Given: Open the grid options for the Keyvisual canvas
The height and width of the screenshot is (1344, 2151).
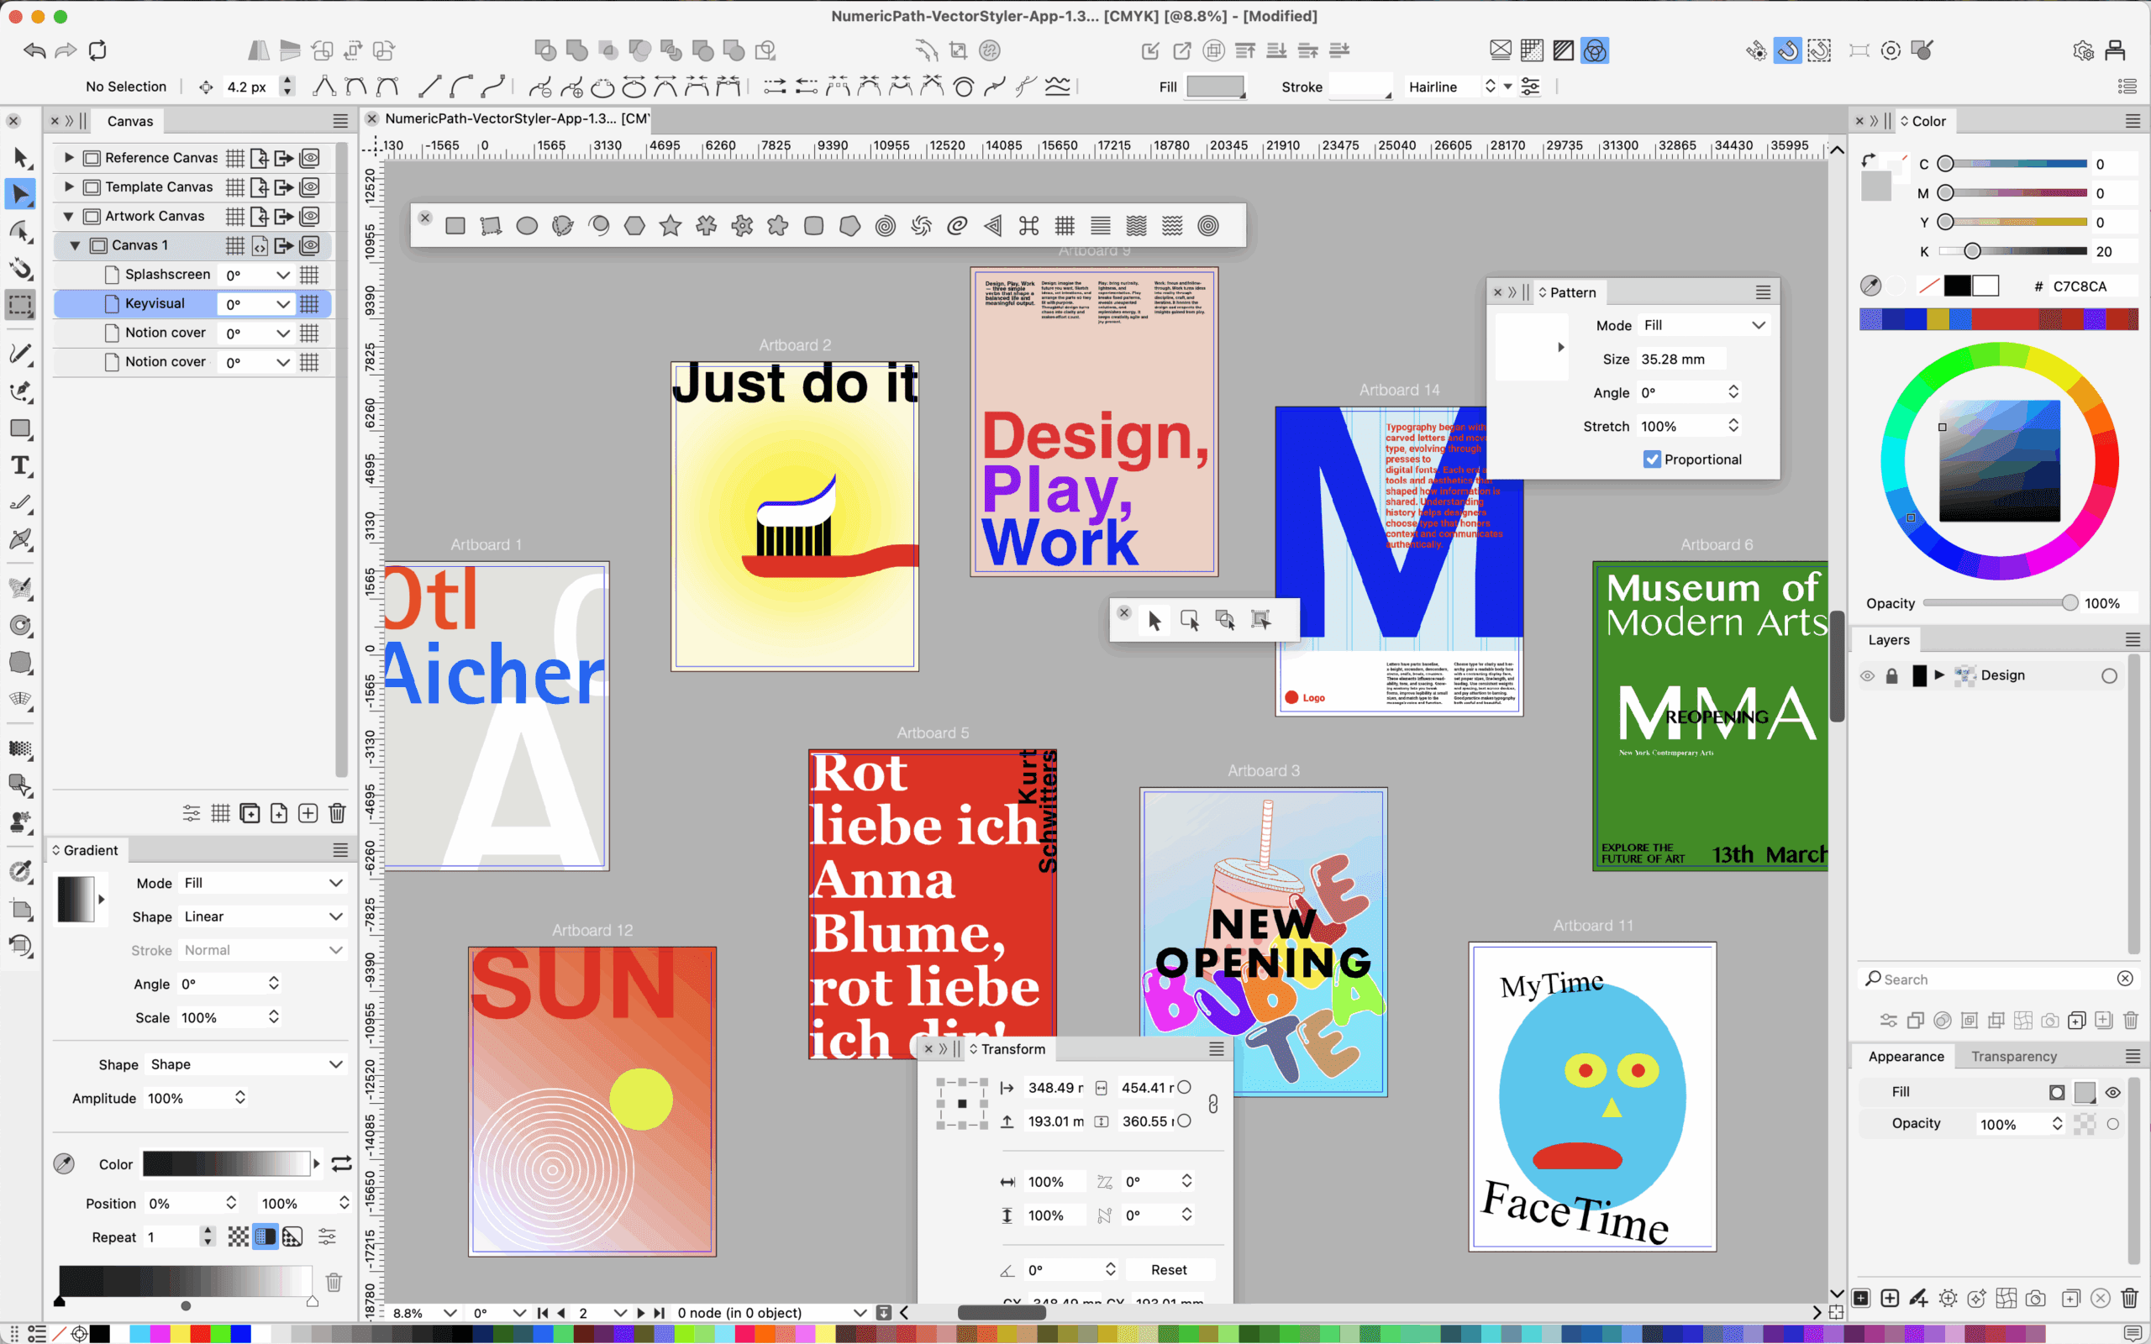Looking at the screenshot, I should 310,303.
